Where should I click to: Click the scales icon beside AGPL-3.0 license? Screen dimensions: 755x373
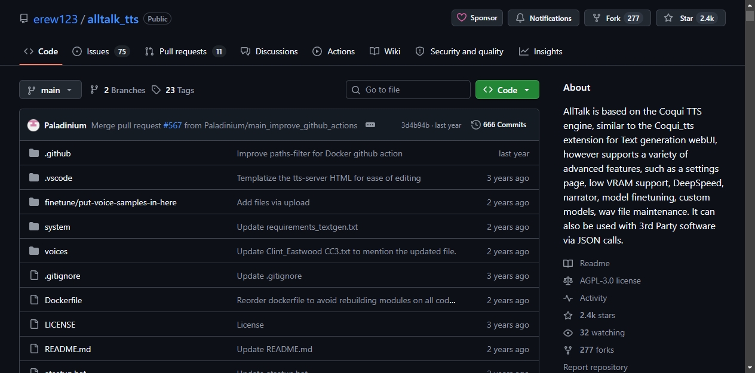coord(568,280)
